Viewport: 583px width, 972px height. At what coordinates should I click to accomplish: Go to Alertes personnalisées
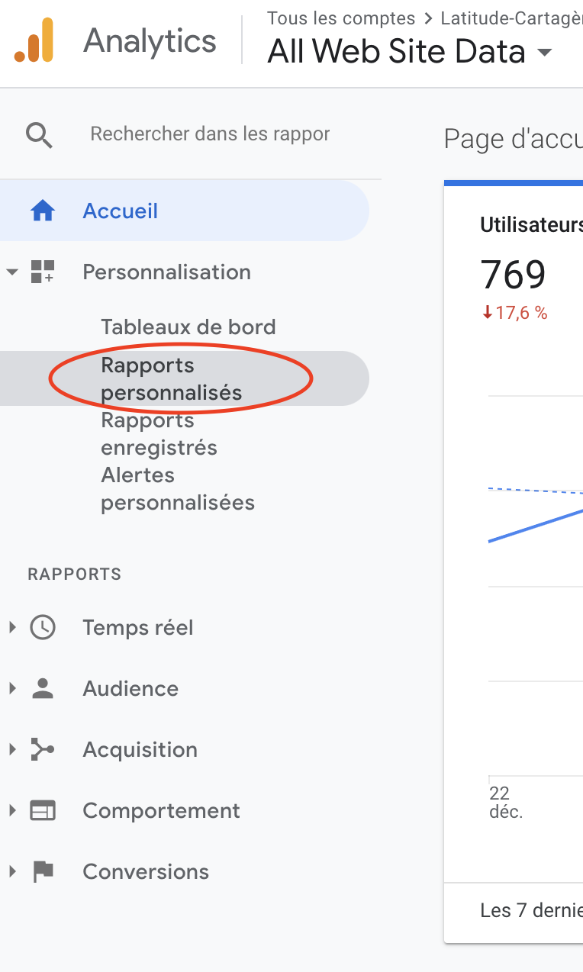pyautogui.click(x=177, y=489)
